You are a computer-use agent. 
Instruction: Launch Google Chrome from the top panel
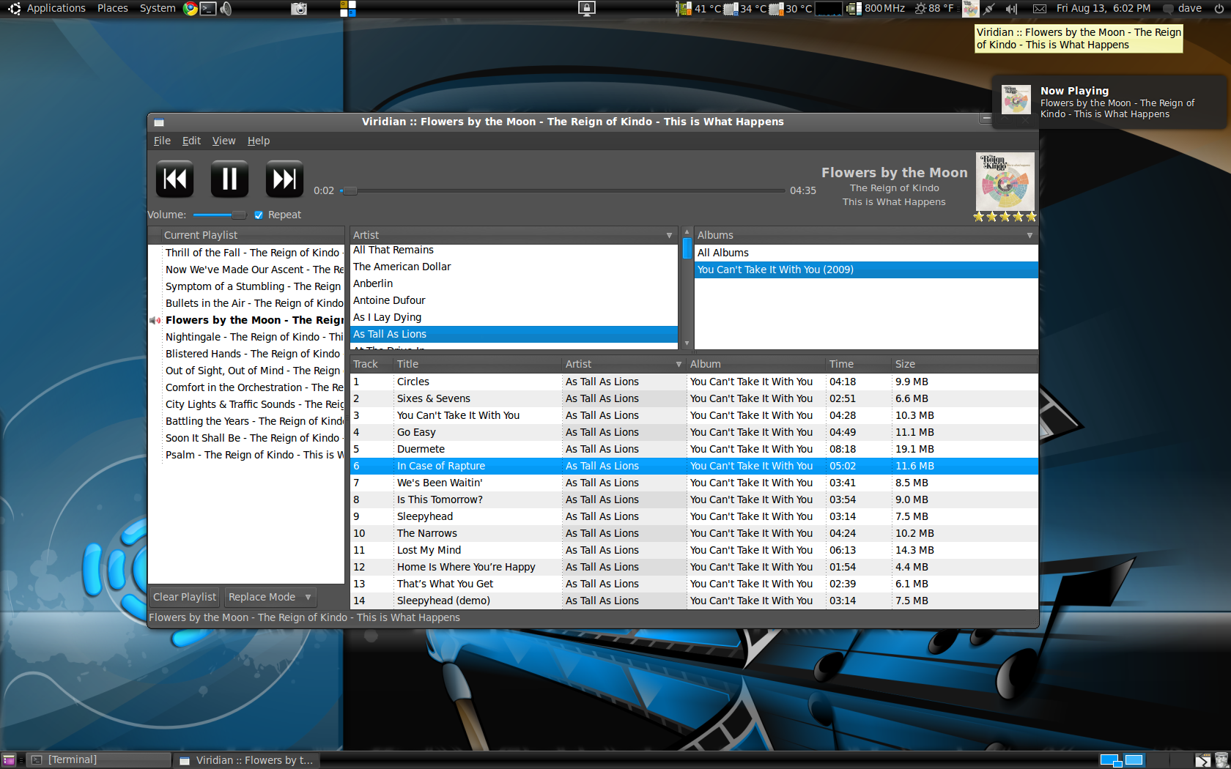[x=191, y=9]
